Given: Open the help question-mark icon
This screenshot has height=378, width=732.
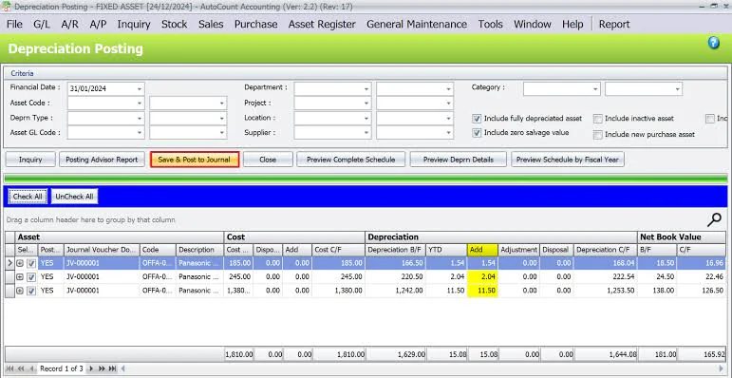Looking at the screenshot, I should point(713,44).
